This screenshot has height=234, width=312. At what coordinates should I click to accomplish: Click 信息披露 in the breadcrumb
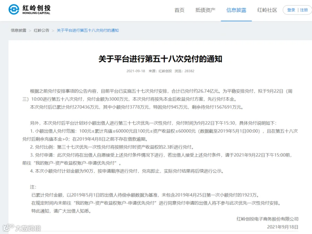tap(18, 30)
